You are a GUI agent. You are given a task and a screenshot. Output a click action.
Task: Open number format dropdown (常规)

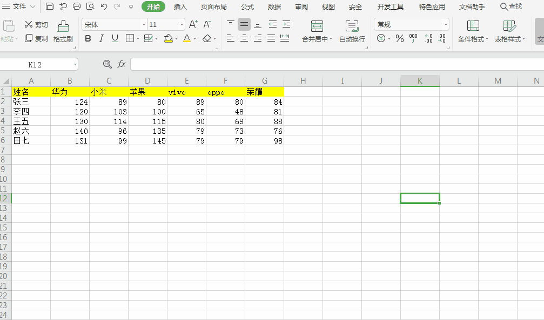point(446,25)
